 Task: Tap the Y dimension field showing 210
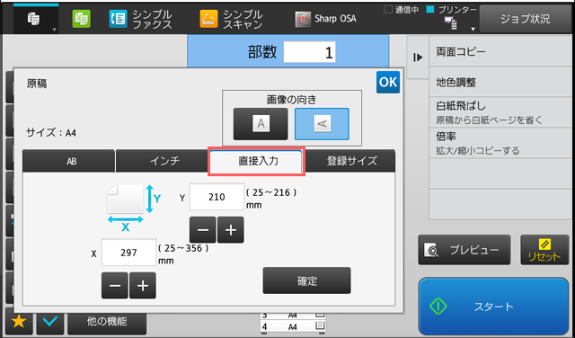click(217, 197)
